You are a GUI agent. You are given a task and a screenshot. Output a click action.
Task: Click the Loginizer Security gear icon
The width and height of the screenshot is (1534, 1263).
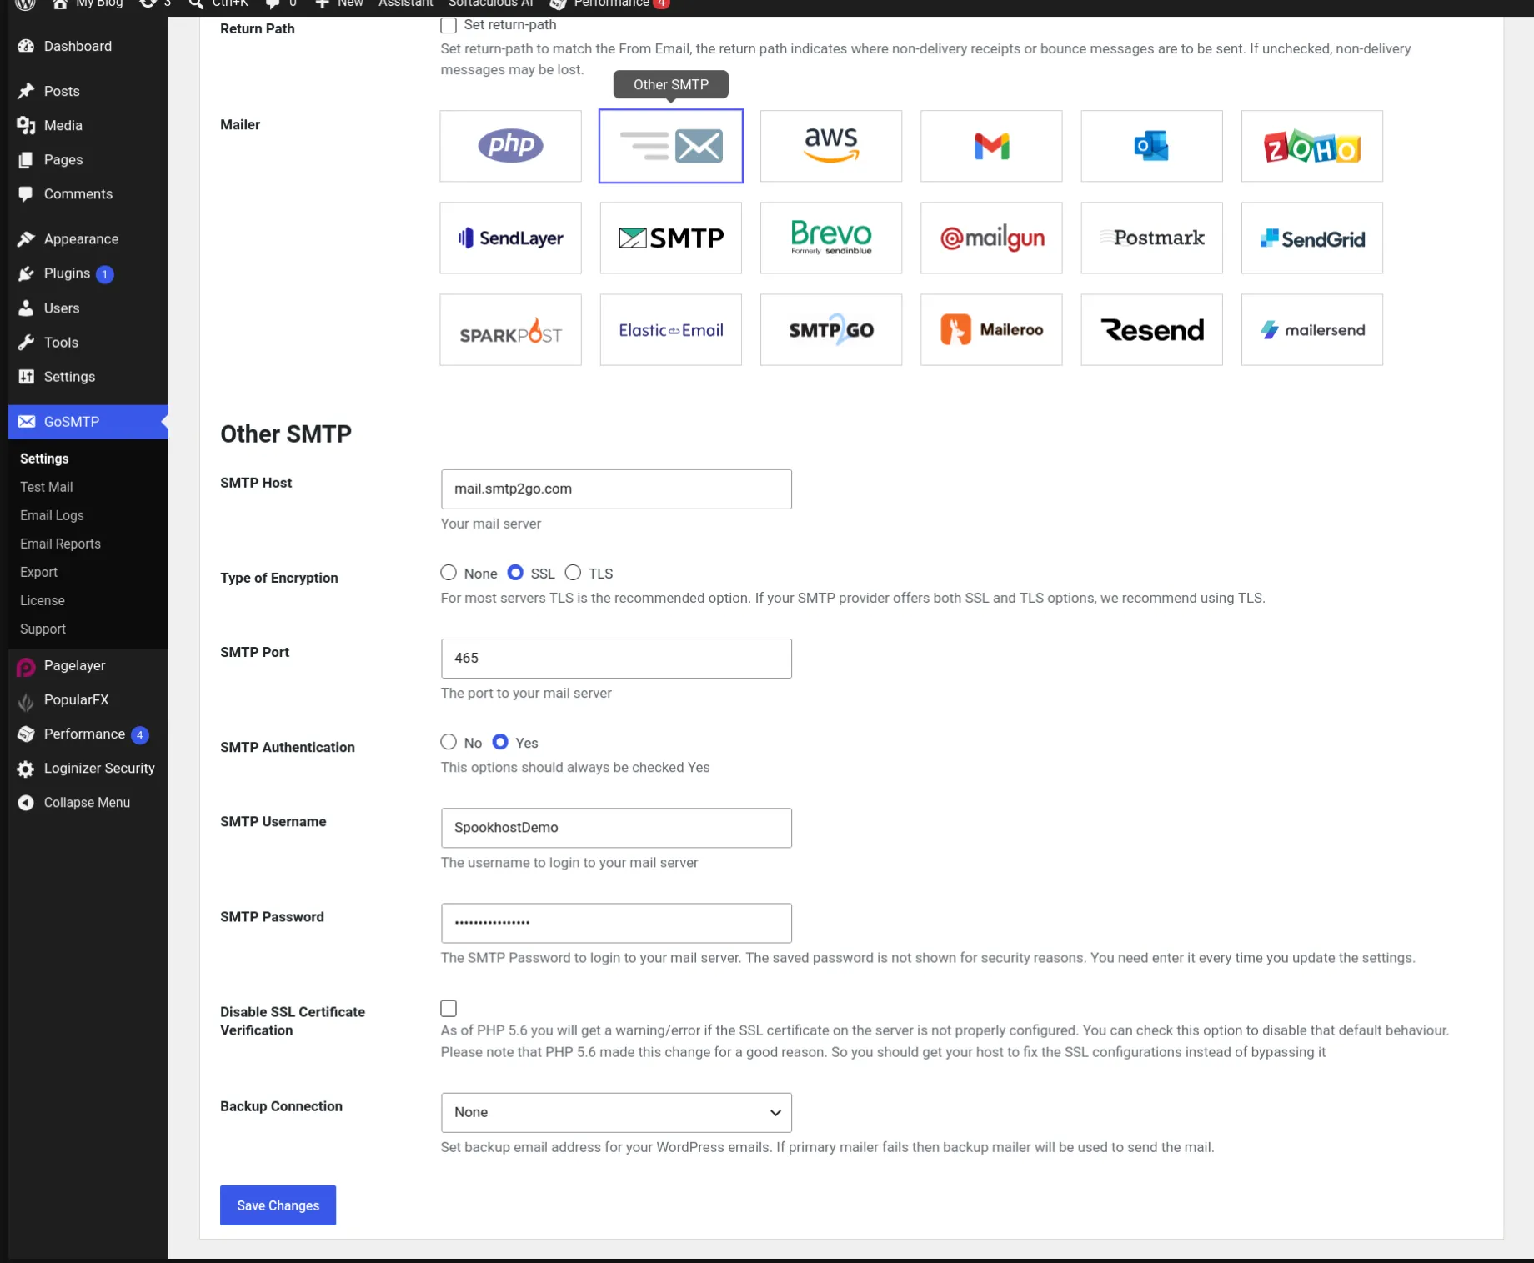coord(26,769)
